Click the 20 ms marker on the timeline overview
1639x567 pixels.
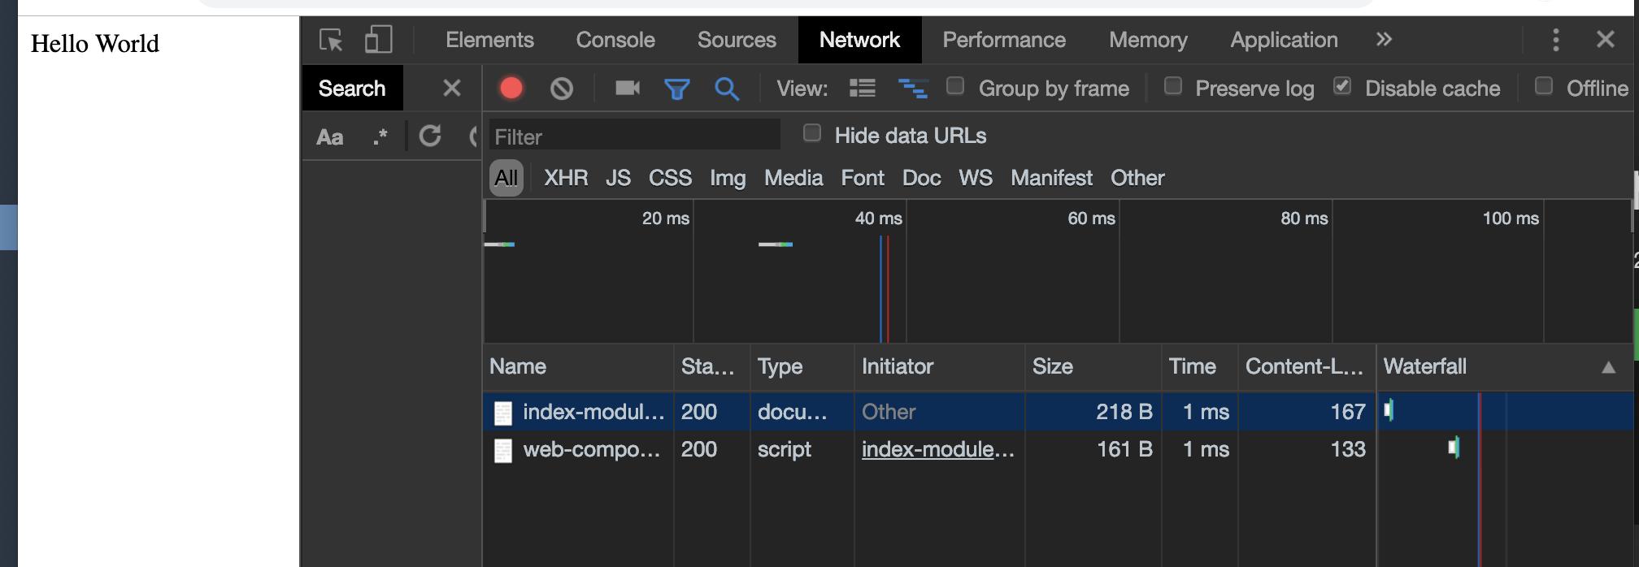pyautogui.click(x=665, y=219)
